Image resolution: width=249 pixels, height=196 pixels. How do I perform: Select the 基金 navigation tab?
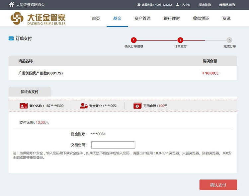[117, 18]
